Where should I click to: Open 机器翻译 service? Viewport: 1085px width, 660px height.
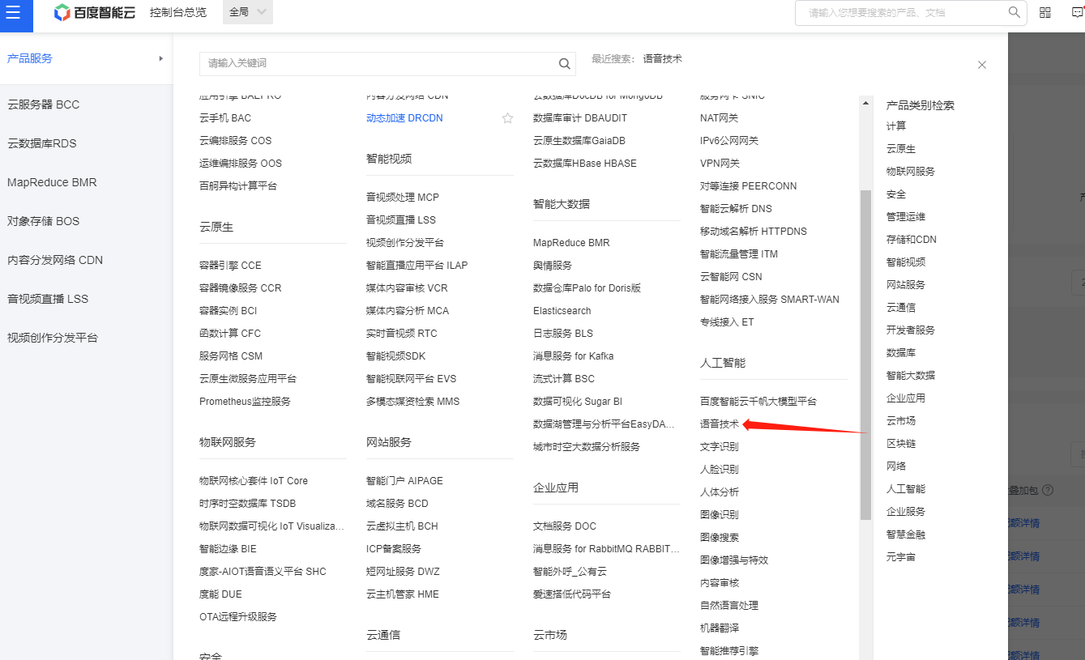pyautogui.click(x=720, y=628)
